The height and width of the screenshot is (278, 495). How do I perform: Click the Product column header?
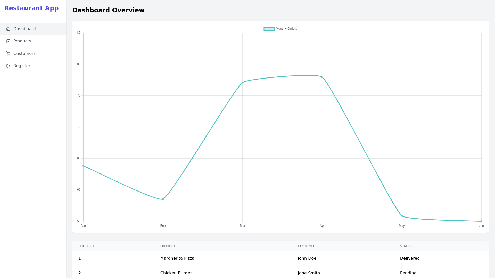168,246
